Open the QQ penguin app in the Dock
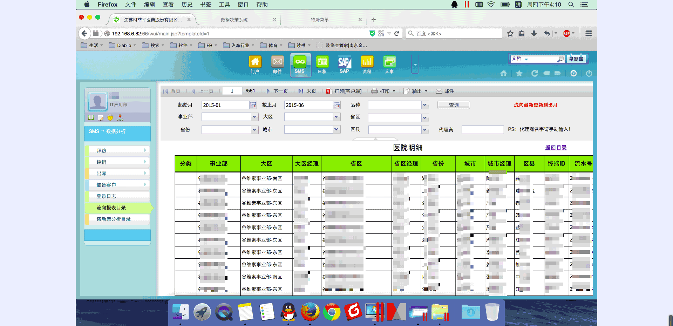Image resolution: width=673 pixels, height=326 pixels. 288,312
